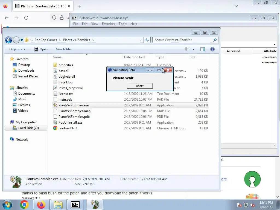This screenshot has height=210, width=280.
Task: Open Chrome from the taskbar
Action: 24,205
